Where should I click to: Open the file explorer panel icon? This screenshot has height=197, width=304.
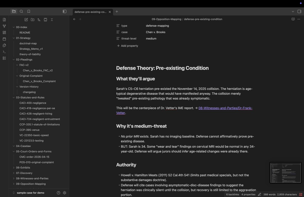coord(14,11)
